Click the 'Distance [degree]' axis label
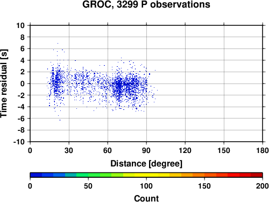This screenshot has width=269, height=202. (146, 164)
